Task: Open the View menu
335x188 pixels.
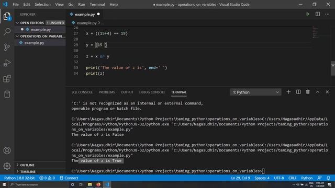Action: 59,4
